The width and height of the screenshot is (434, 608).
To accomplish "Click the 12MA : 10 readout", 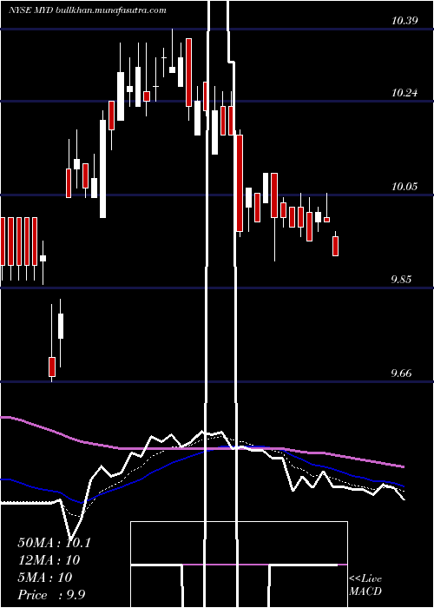I will 49,560.
